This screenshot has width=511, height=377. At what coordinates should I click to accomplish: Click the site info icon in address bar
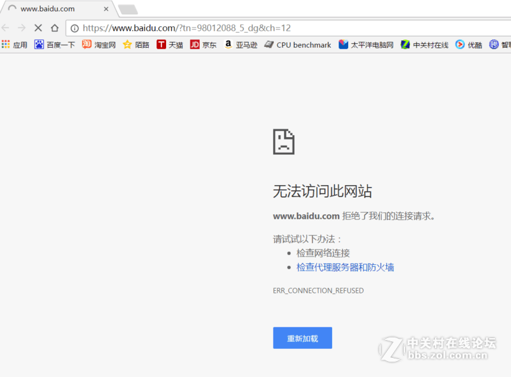tap(75, 28)
